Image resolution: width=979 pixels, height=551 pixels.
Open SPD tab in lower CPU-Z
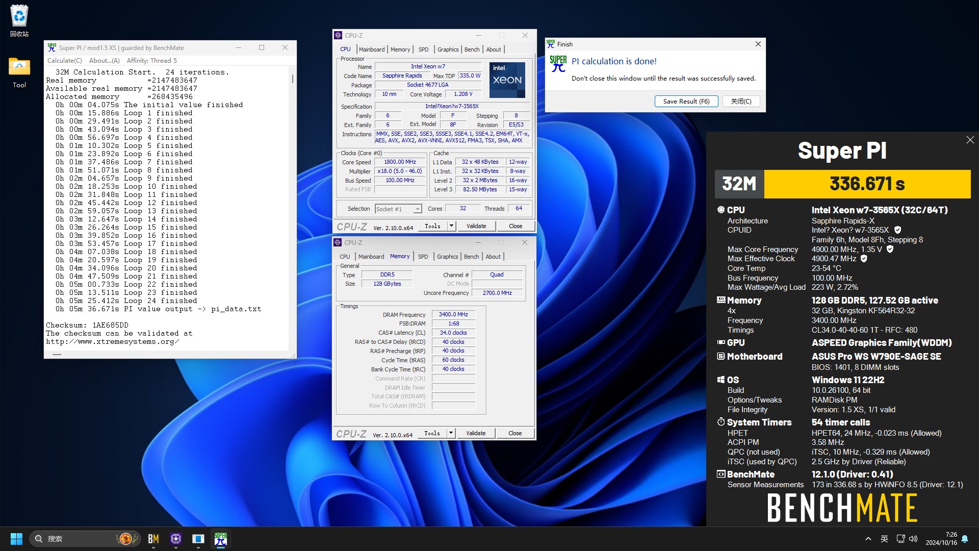pos(423,257)
